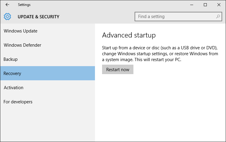The width and height of the screenshot is (226, 142).
Task: Click the back arrow in title bar
Action: [7, 5]
